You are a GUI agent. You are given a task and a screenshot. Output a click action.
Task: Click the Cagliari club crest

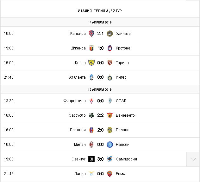(x=91, y=34)
